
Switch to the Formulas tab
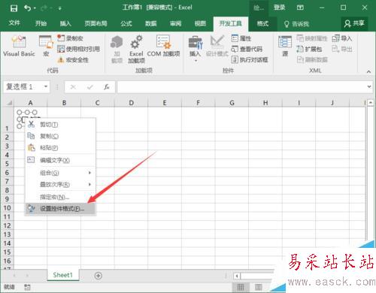[126, 23]
